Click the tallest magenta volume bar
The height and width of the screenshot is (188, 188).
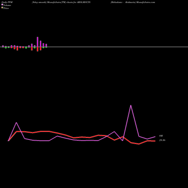point(38,42)
